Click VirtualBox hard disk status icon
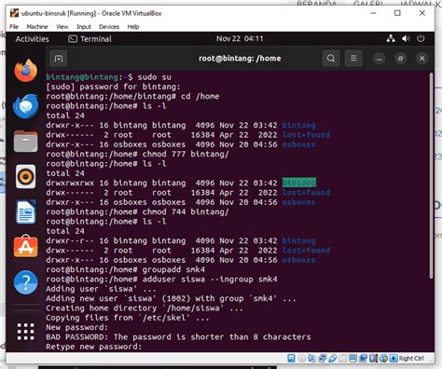The image size is (442, 369). [291, 358]
